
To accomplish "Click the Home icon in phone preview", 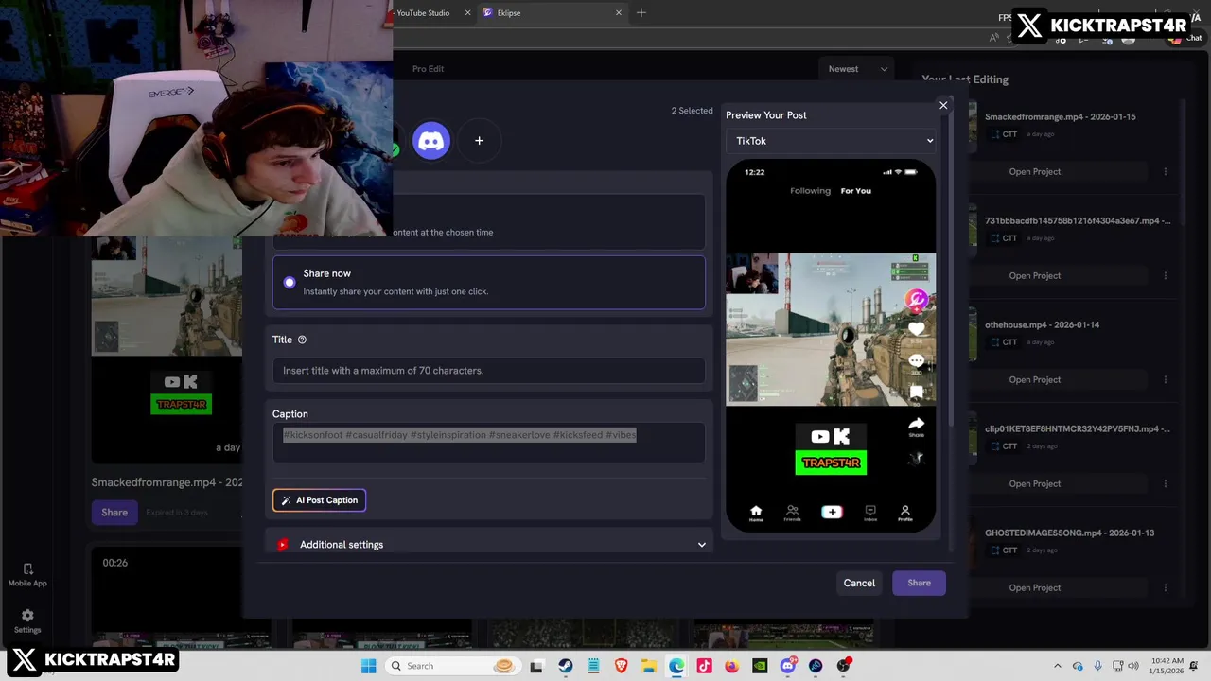I will [756, 514].
